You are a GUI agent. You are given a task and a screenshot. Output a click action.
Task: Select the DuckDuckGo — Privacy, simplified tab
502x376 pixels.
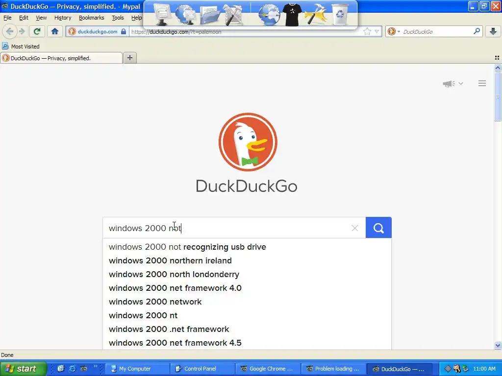61,58
